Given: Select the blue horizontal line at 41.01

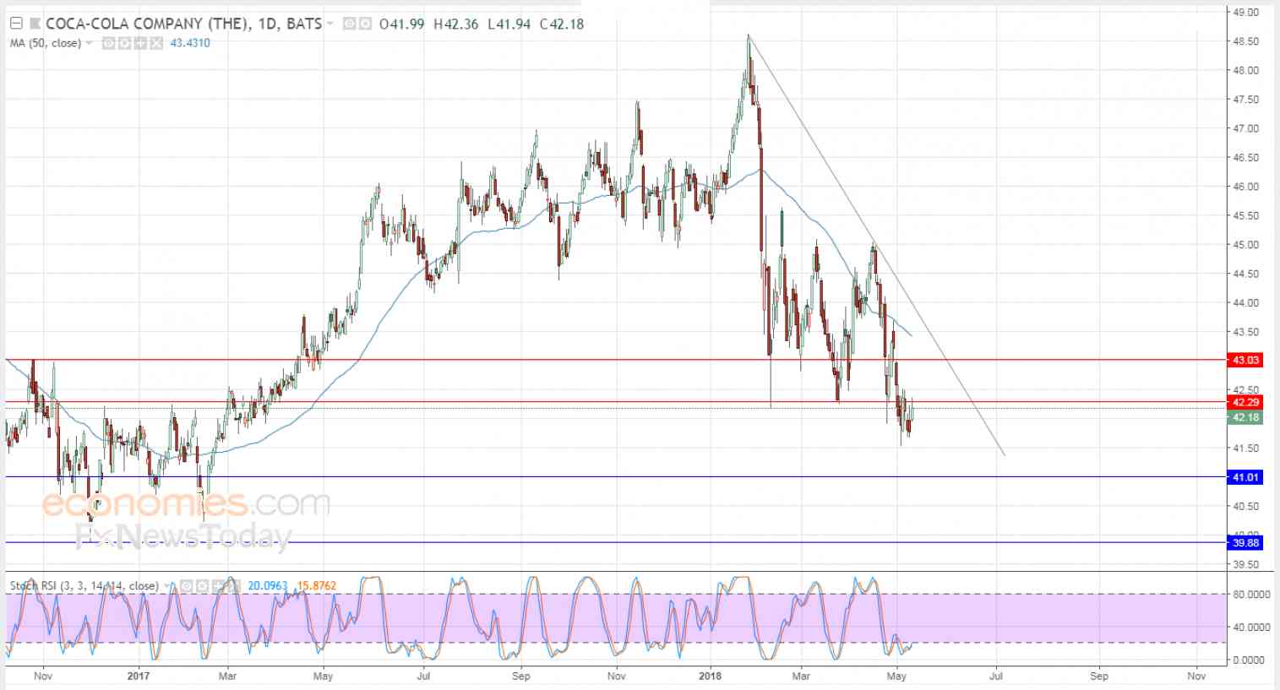Looking at the screenshot, I should click(x=615, y=477).
